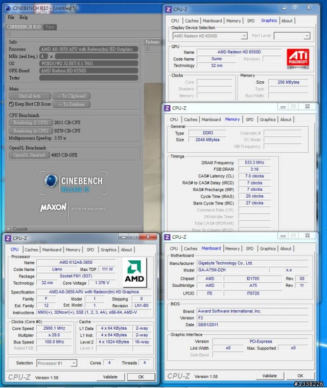
Task: Click the To Database button
Action: click(72, 104)
